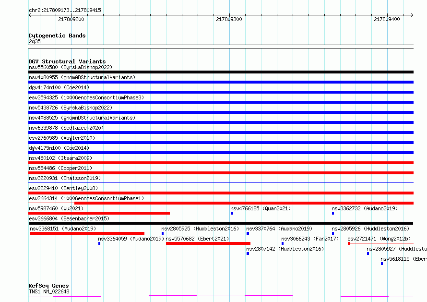427x302 pixels.
Task: Click the right arrow of the ruler
Action: (412, 15)
